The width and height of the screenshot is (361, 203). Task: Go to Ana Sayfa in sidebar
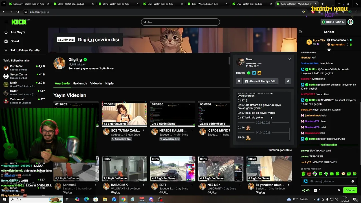click(x=18, y=32)
